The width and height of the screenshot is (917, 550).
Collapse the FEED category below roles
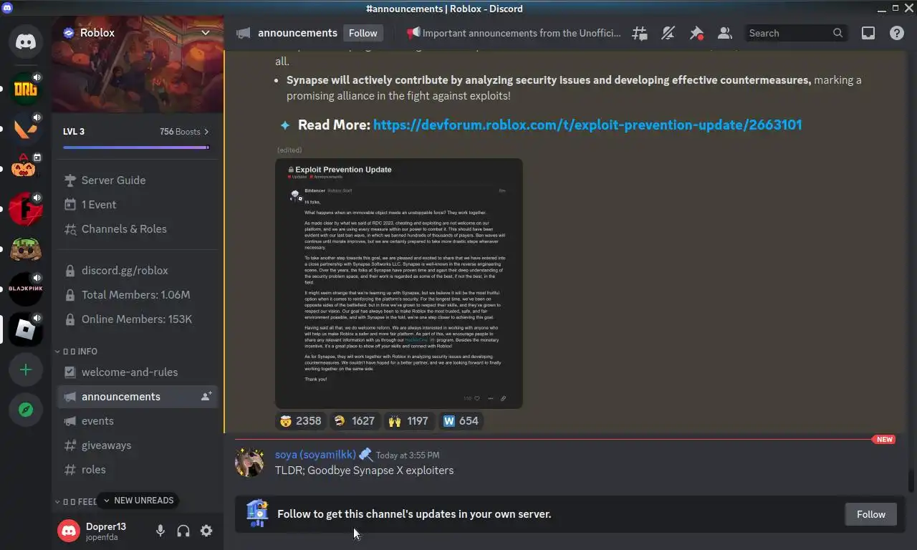point(75,502)
